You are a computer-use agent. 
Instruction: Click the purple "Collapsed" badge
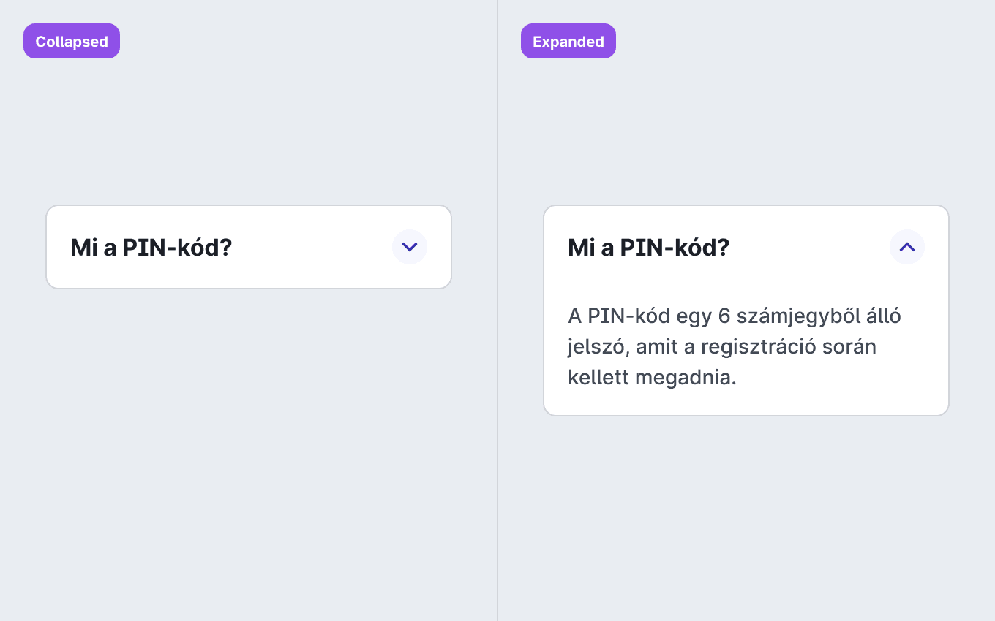pos(72,41)
